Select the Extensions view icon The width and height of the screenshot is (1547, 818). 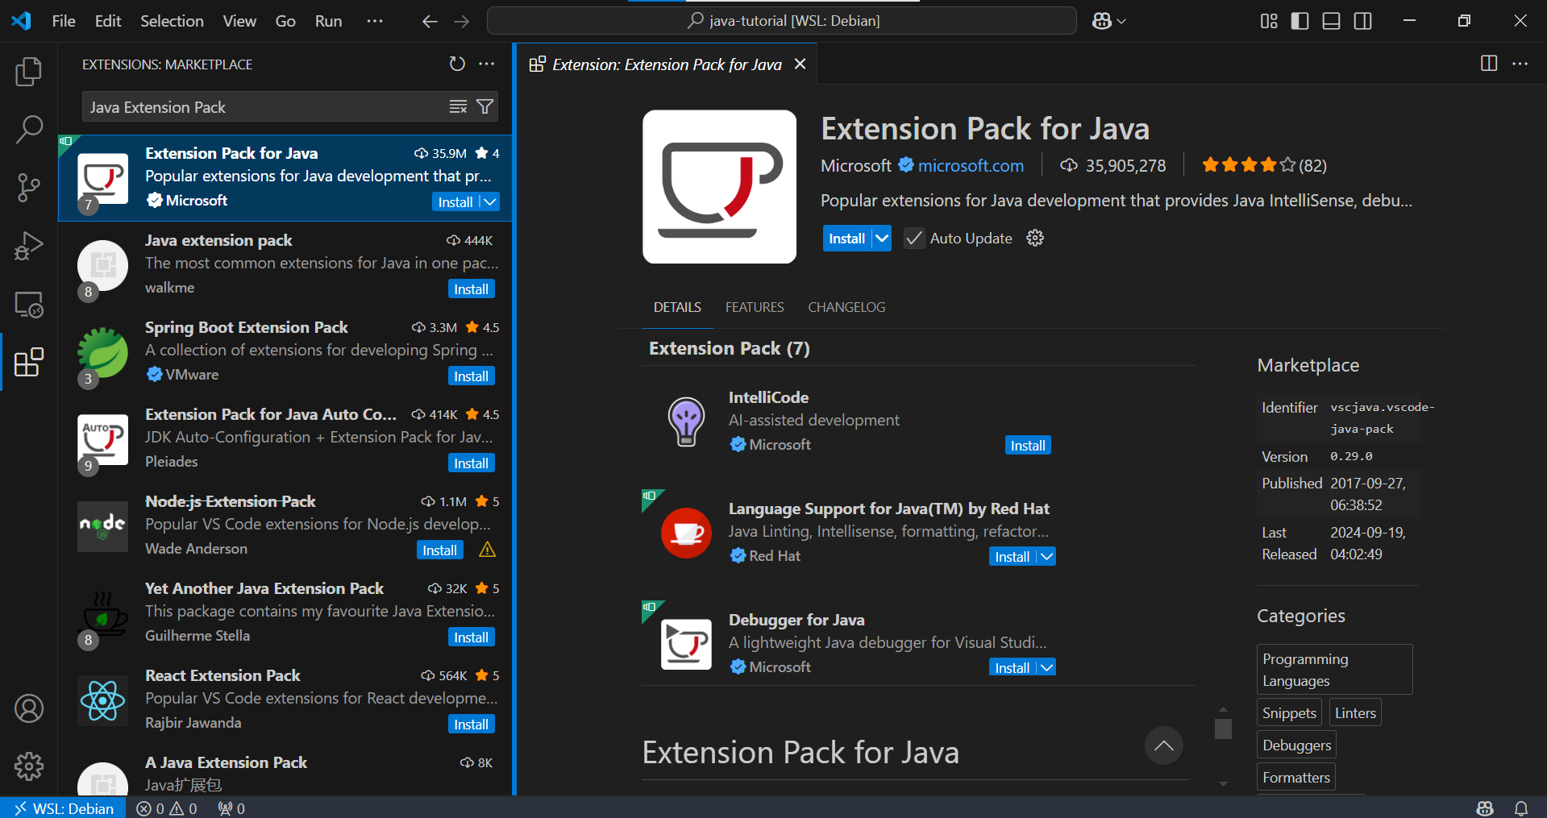click(29, 363)
